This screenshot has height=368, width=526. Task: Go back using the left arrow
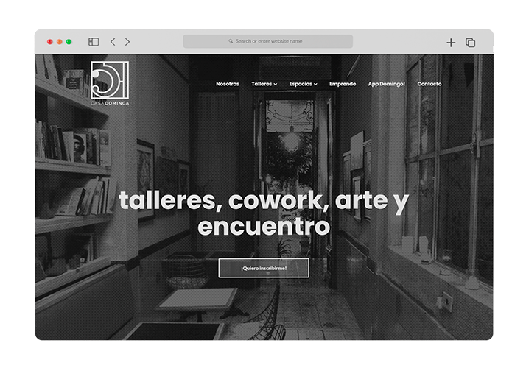click(x=113, y=42)
